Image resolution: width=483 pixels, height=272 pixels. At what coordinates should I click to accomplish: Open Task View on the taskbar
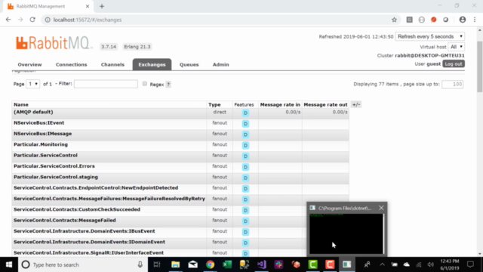tap(157, 264)
